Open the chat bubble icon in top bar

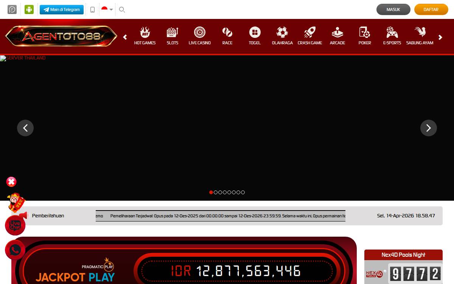point(12,9)
